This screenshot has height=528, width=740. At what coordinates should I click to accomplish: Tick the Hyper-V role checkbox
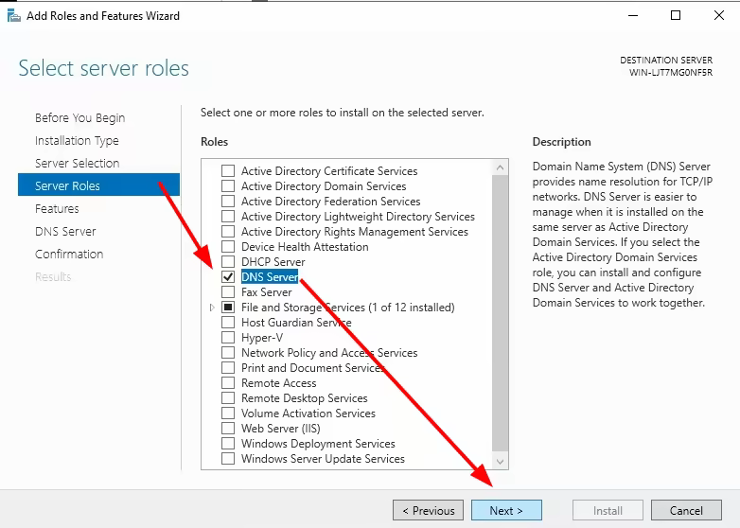(228, 338)
